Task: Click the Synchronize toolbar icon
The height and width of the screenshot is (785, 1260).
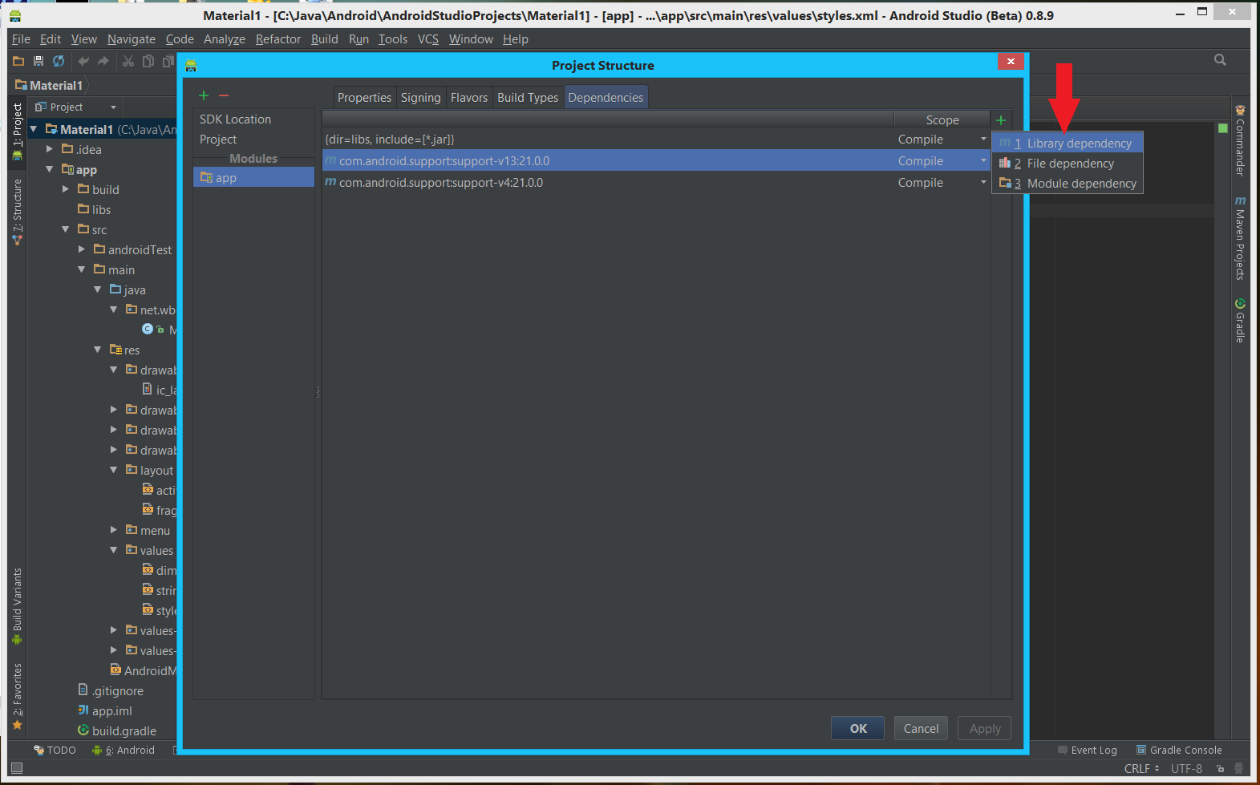Action: pyautogui.click(x=59, y=61)
